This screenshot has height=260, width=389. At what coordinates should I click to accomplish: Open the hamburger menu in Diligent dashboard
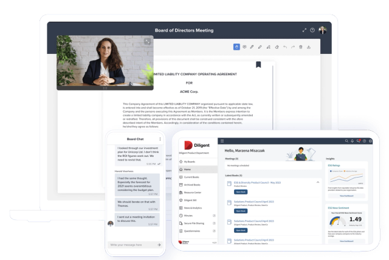click(222, 141)
